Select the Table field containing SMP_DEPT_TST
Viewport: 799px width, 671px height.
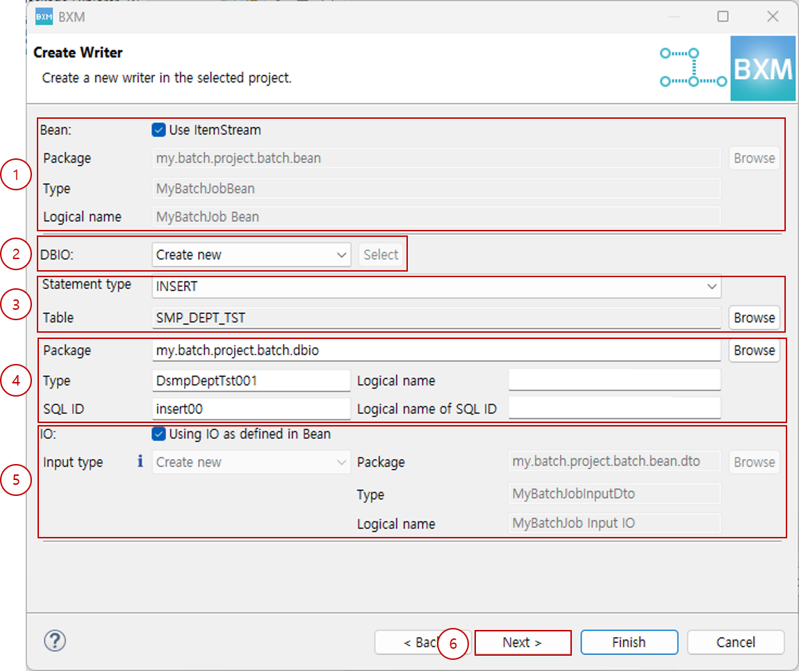[436, 317]
